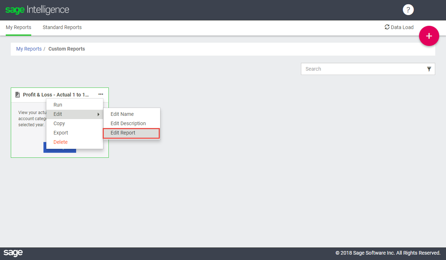Switch to My Reports tab
Image resolution: width=446 pixels, height=260 pixels.
[x=18, y=27]
